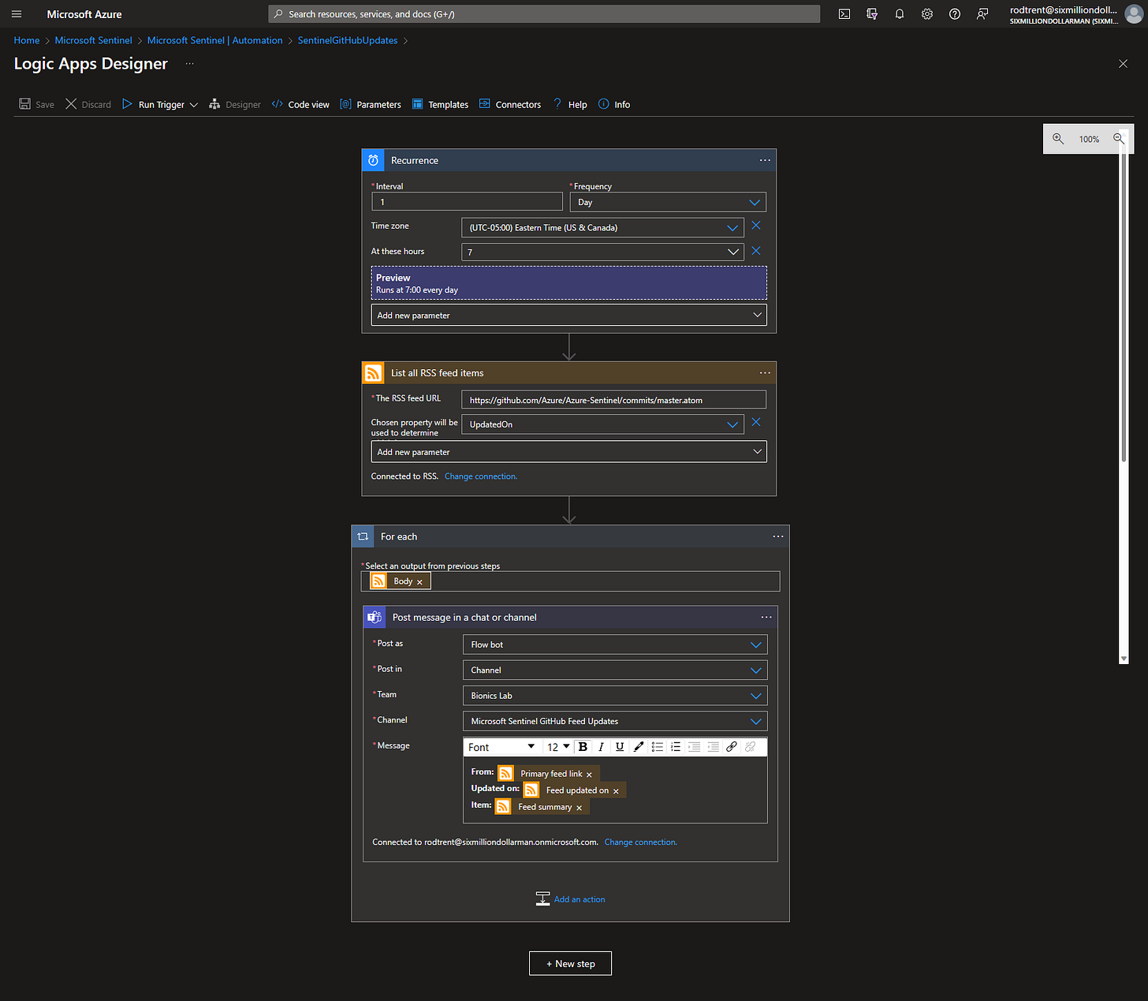Open the Azure portal hamburger menu
Screen dimensions: 1148x1001
[x=17, y=14]
